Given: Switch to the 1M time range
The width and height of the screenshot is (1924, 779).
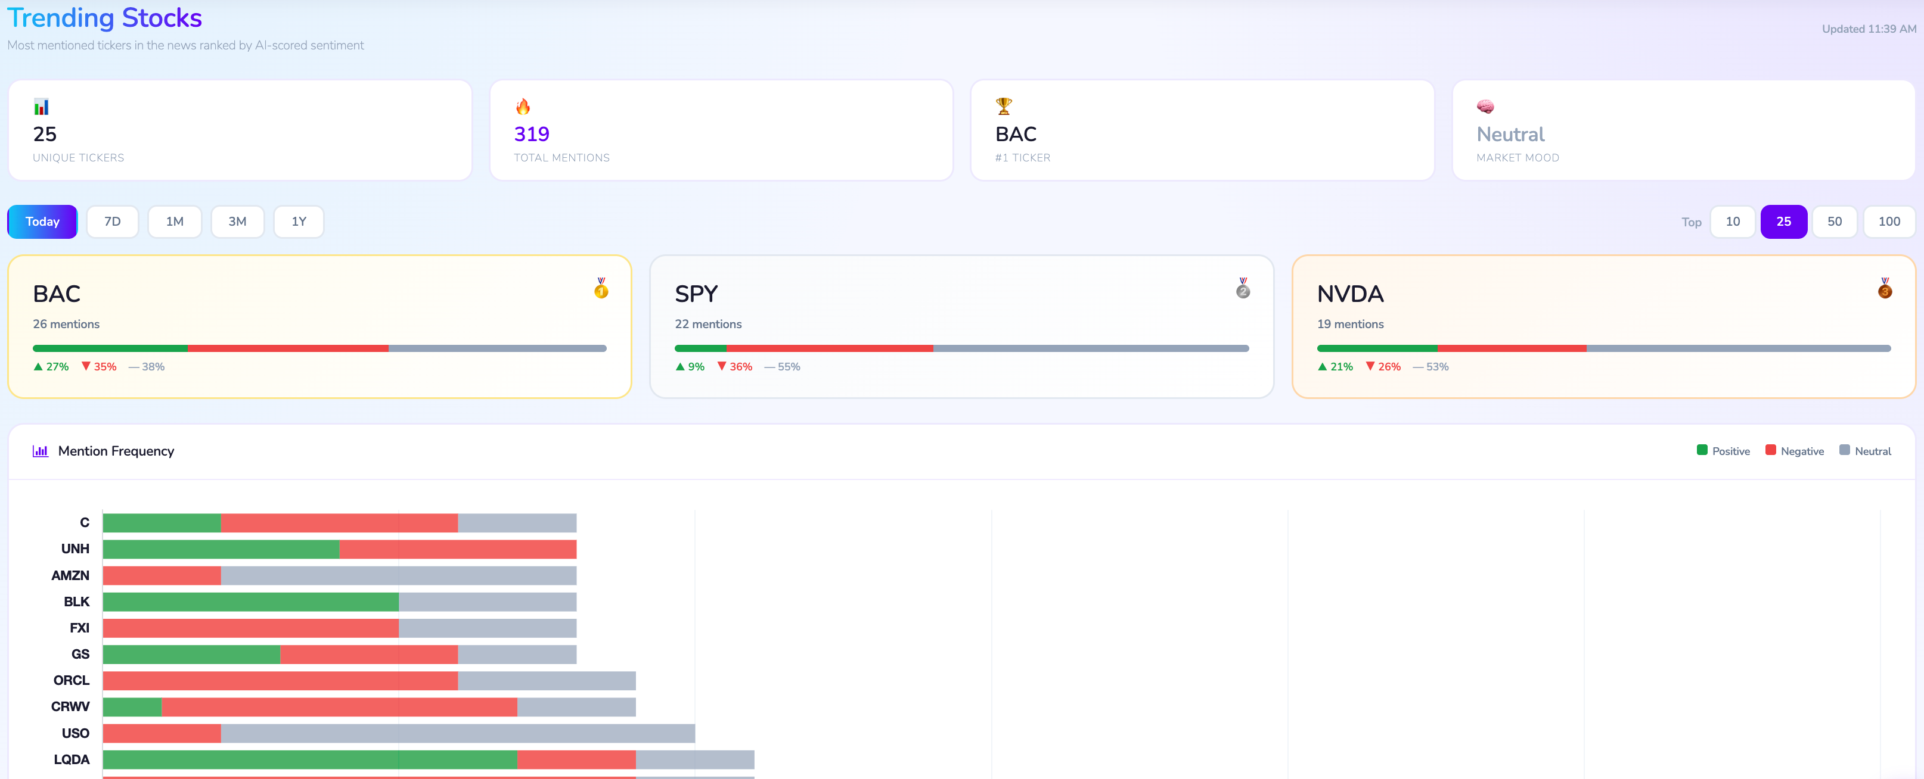Looking at the screenshot, I should [175, 222].
